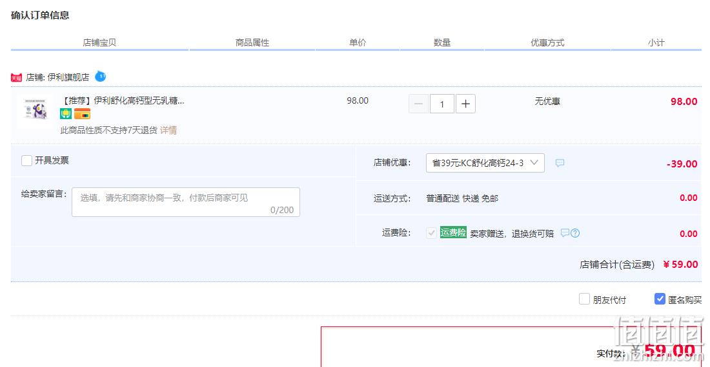
Task: Increase quantity with the plus button
Action: pos(465,104)
